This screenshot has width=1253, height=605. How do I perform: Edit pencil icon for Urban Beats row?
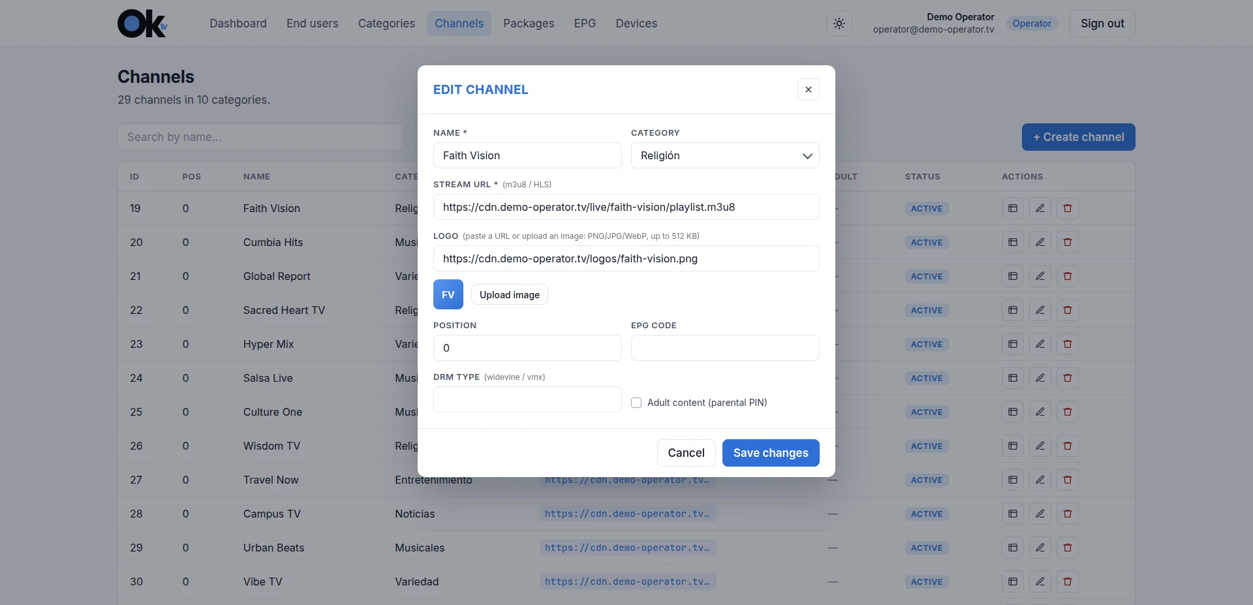[x=1040, y=548]
